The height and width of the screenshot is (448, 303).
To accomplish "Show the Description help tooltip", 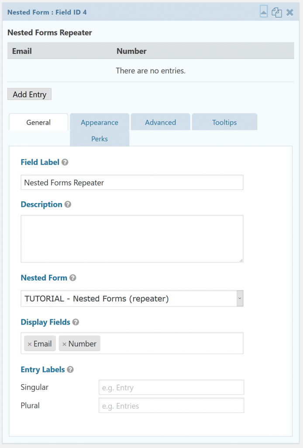I will pos(68,204).
